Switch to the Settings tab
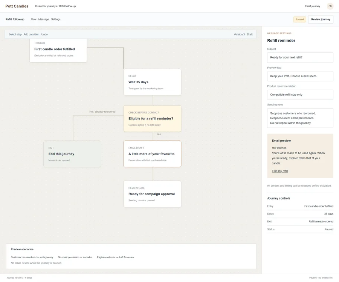 pyautogui.click(x=56, y=19)
